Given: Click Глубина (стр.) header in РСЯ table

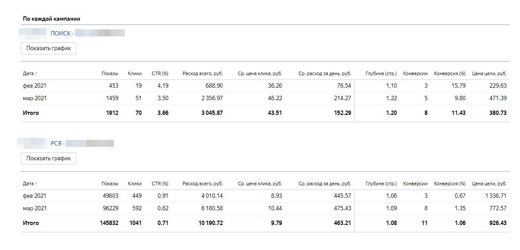Looking at the screenshot, I should click(380, 184).
